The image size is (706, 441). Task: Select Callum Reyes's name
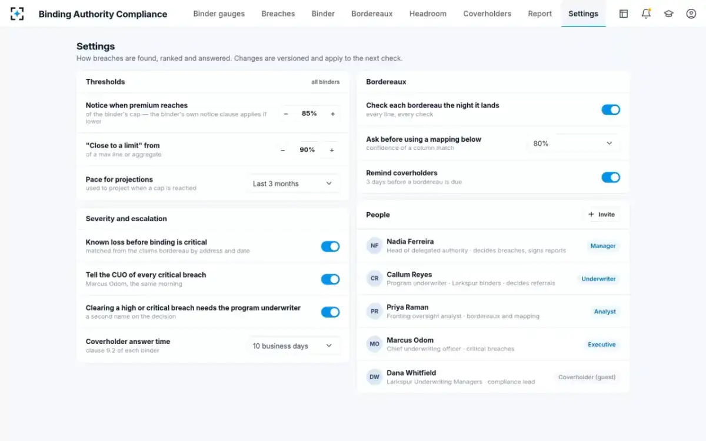pyautogui.click(x=409, y=275)
